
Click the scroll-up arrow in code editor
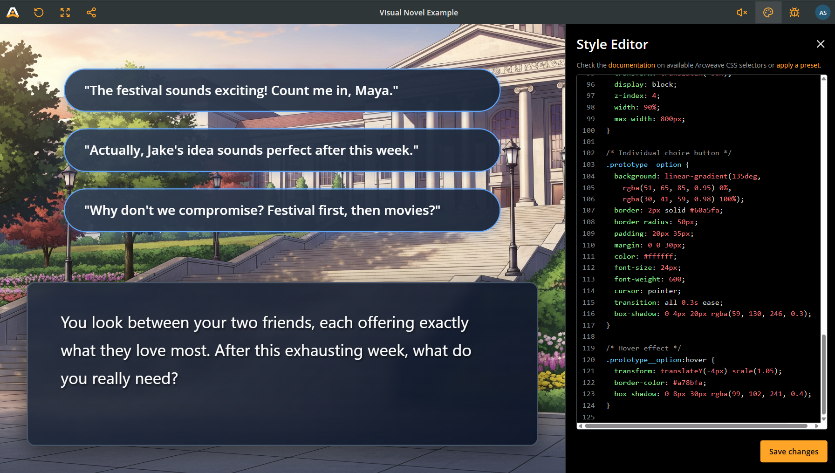pos(823,79)
